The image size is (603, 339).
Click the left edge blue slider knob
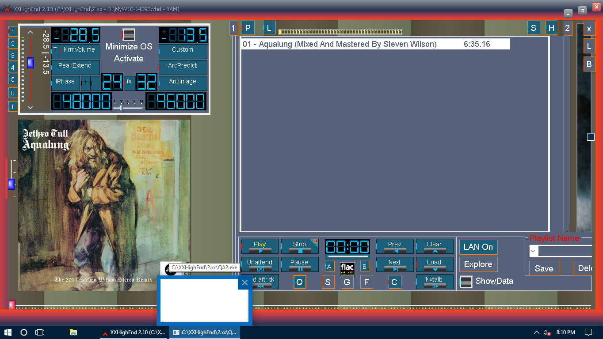click(11, 184)
